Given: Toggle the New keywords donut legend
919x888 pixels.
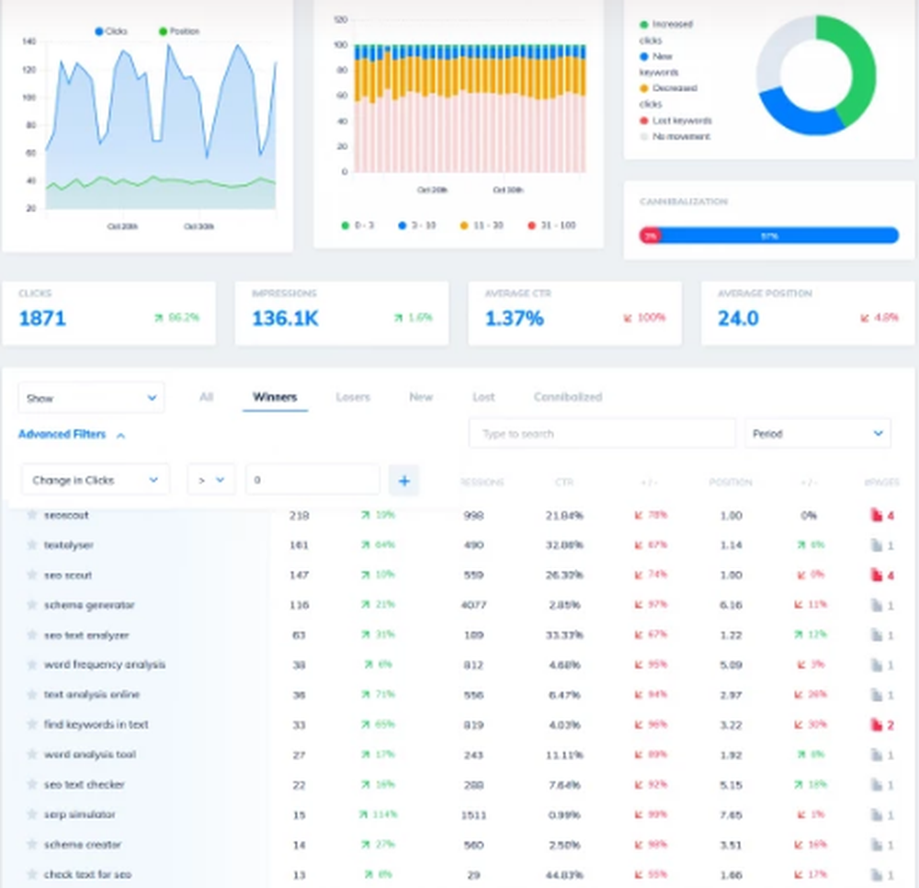Looking at the screenshot, I should click(658, 64).
